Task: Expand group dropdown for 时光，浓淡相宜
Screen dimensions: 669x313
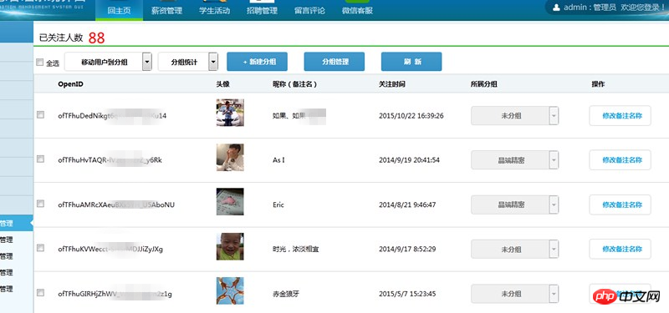Action: 514,249
